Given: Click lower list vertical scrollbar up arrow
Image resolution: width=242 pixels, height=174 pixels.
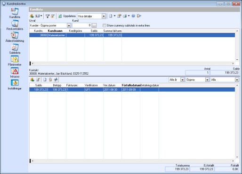Looking at the screenshot, I should tap(237, 85).
